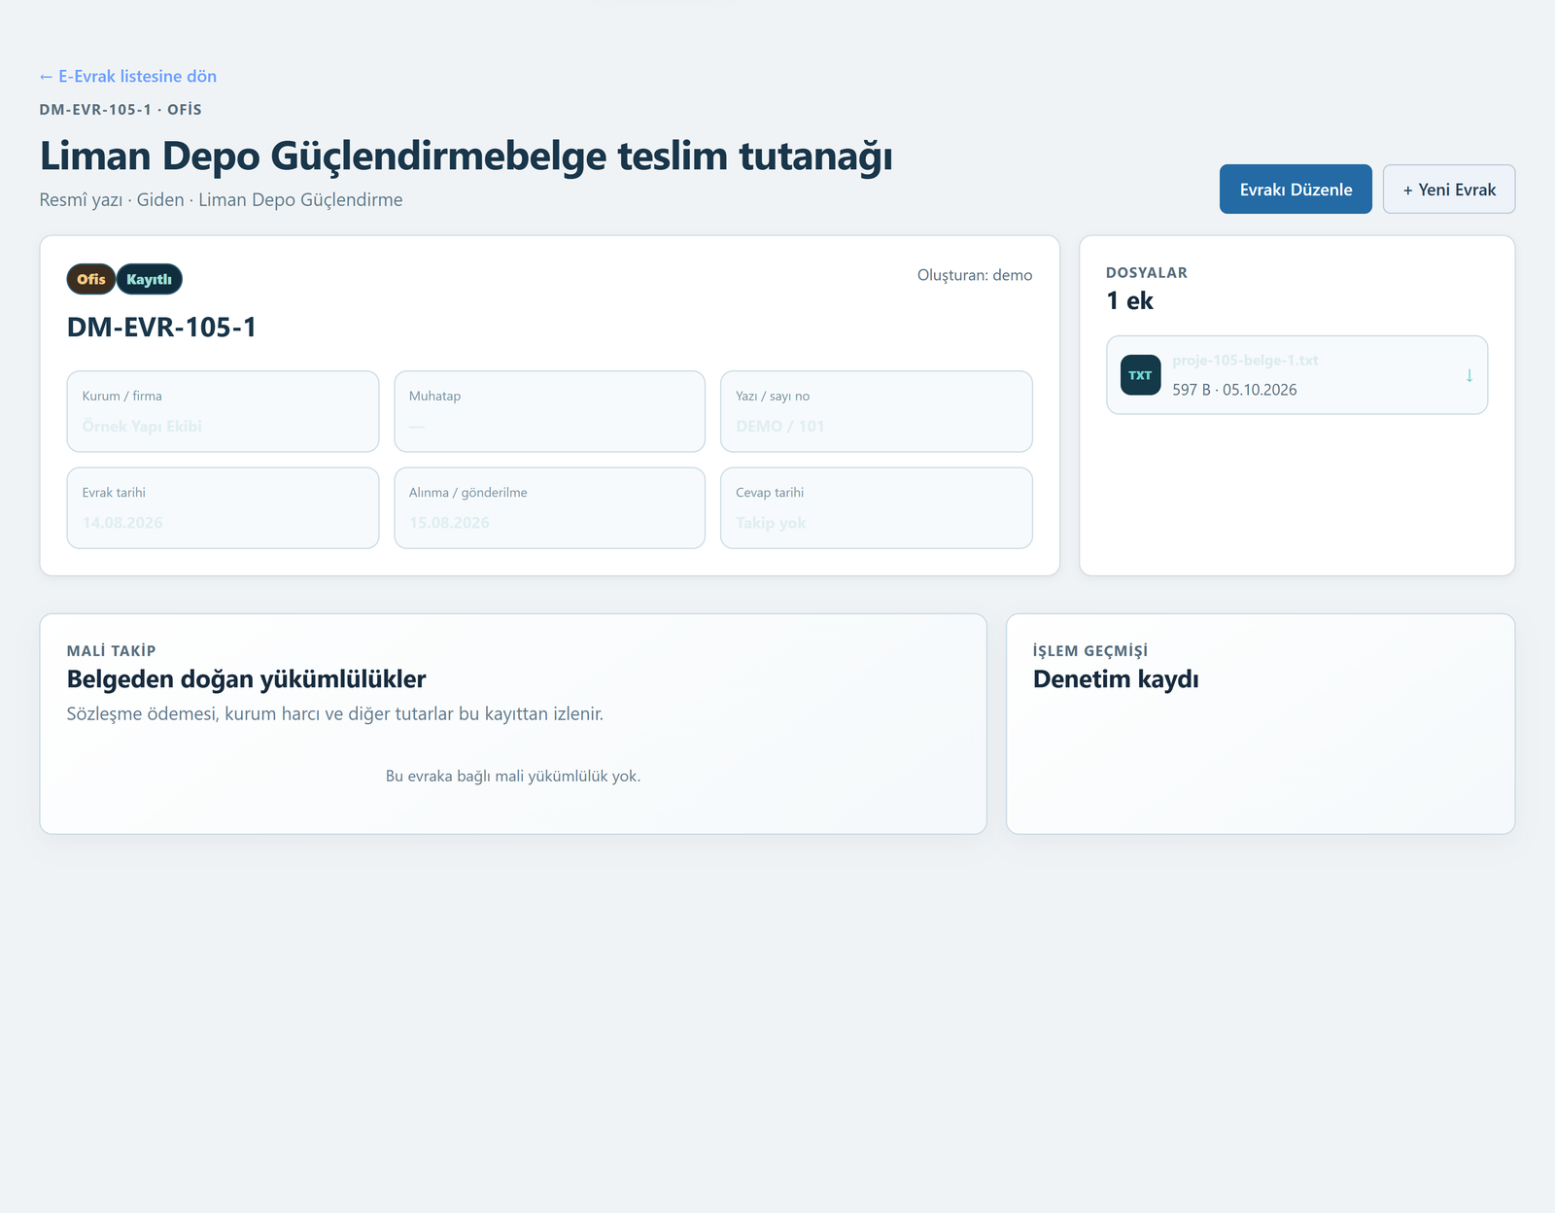
Task: Click the DM-EVR-105-1 card heading
Action: 161,328
